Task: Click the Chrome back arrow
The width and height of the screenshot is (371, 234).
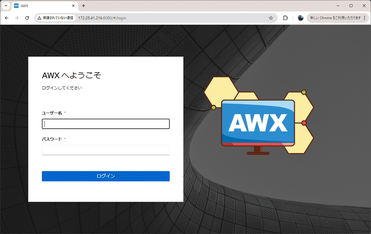Action: pos(6,18)
